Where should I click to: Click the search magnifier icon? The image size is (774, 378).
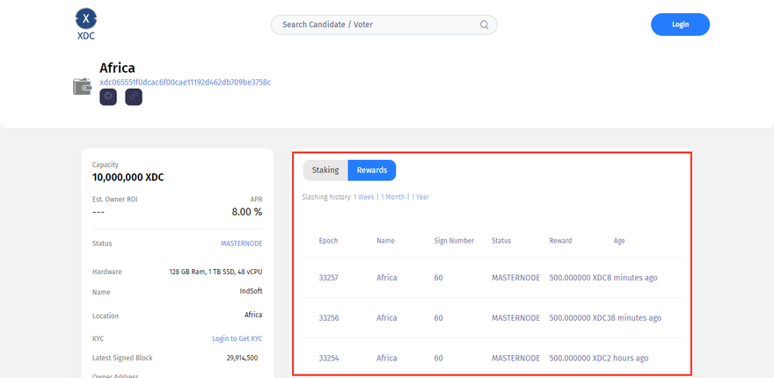point(484,25)
